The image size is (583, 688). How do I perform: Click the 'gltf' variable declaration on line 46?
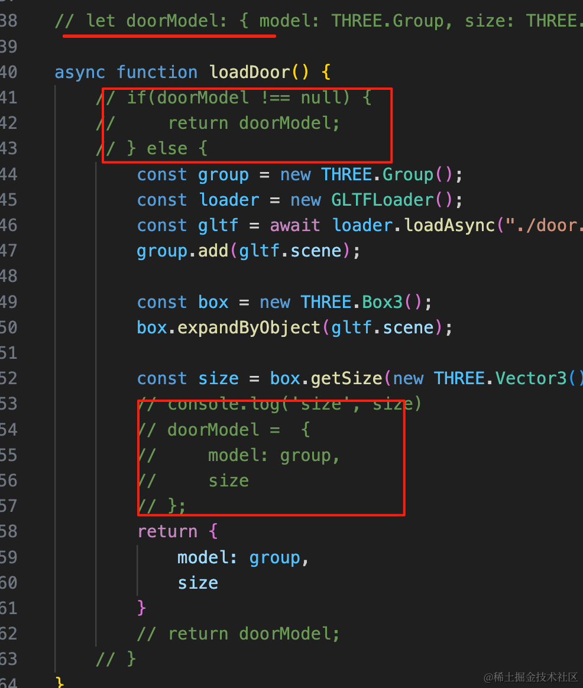[x=218, y=226]
